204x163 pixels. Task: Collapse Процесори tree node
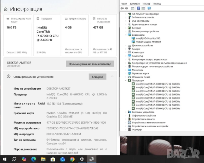pyautogui.click(x=126, y=80)
